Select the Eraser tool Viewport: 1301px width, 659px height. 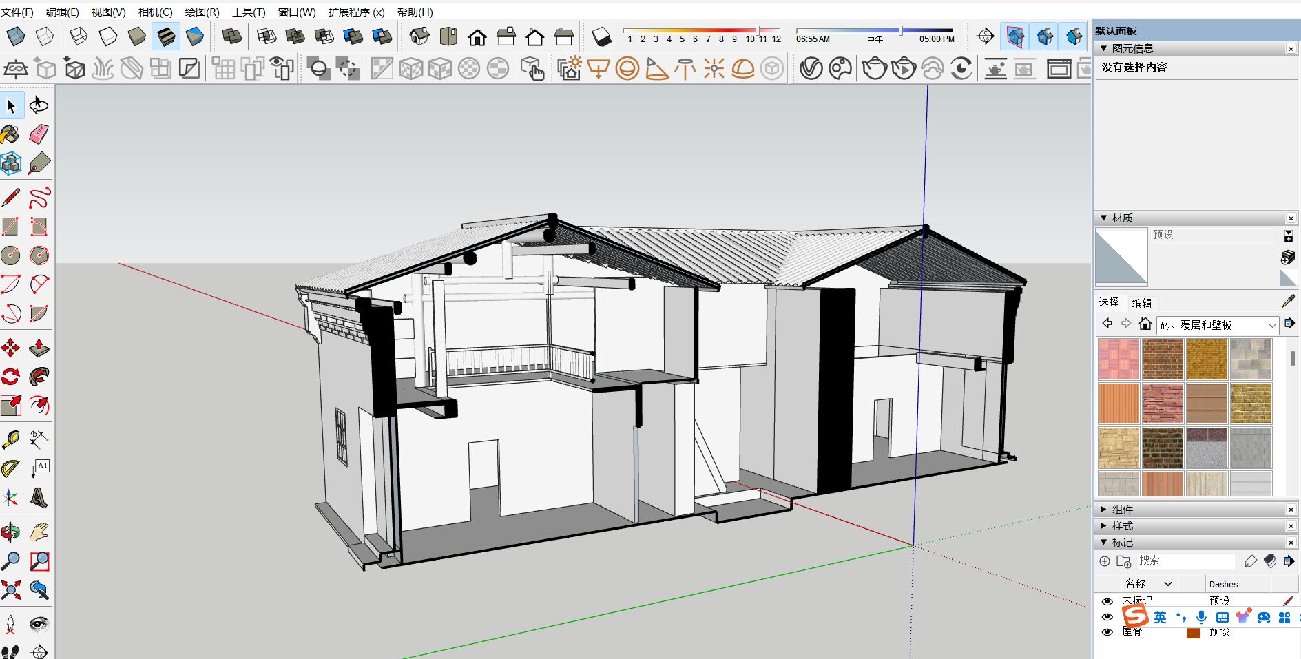pos(39,134)
